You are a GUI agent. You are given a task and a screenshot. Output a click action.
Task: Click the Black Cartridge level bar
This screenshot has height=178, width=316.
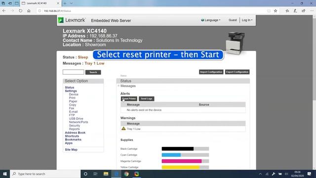185,149
